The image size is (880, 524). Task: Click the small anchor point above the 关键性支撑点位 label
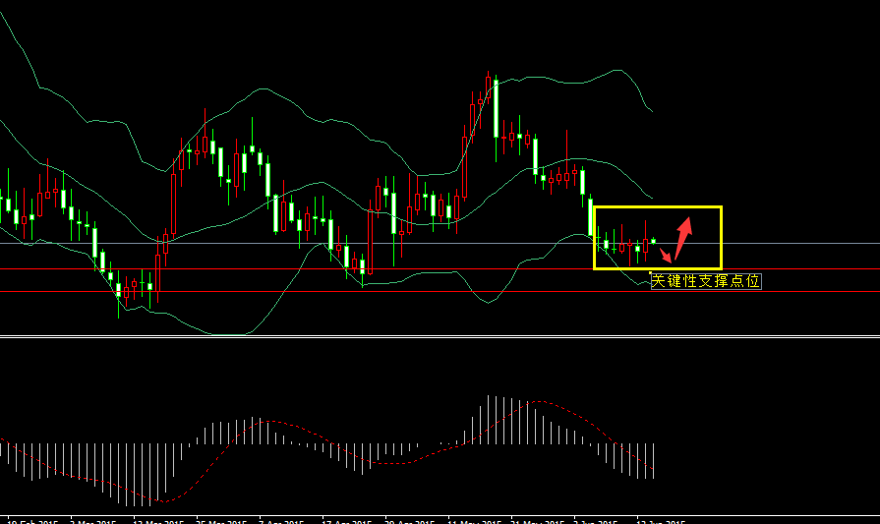(x=651, y=271)
